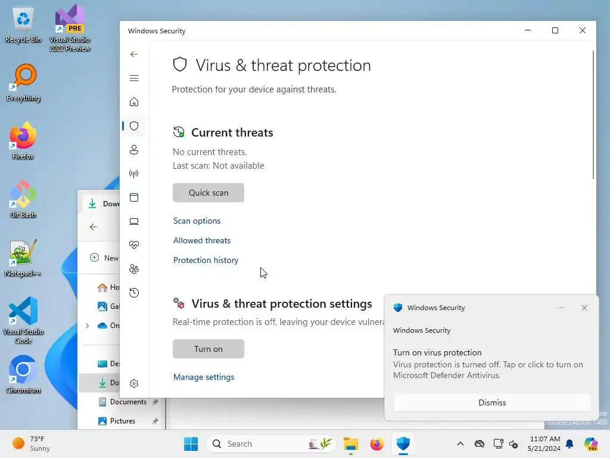Select the Everything desktop shortcut

(23, 83)
